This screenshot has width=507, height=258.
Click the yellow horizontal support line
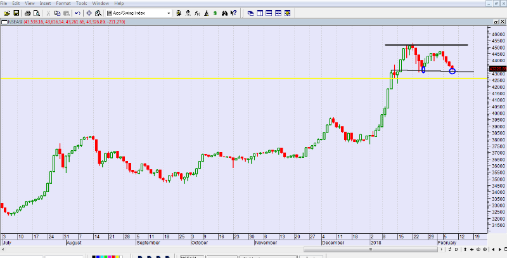(243, 78)
